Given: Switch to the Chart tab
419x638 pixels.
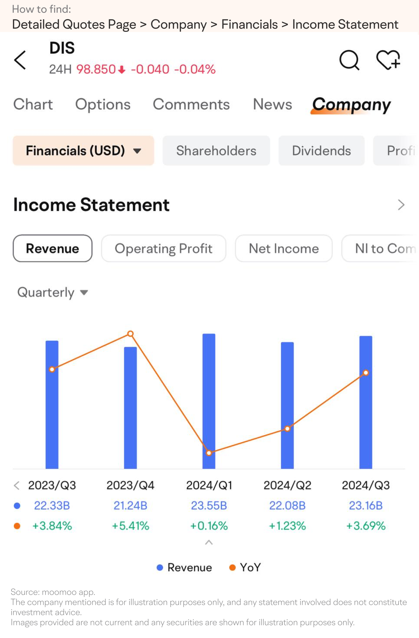Looking at the screenshot, I should (x=33, y=104).
